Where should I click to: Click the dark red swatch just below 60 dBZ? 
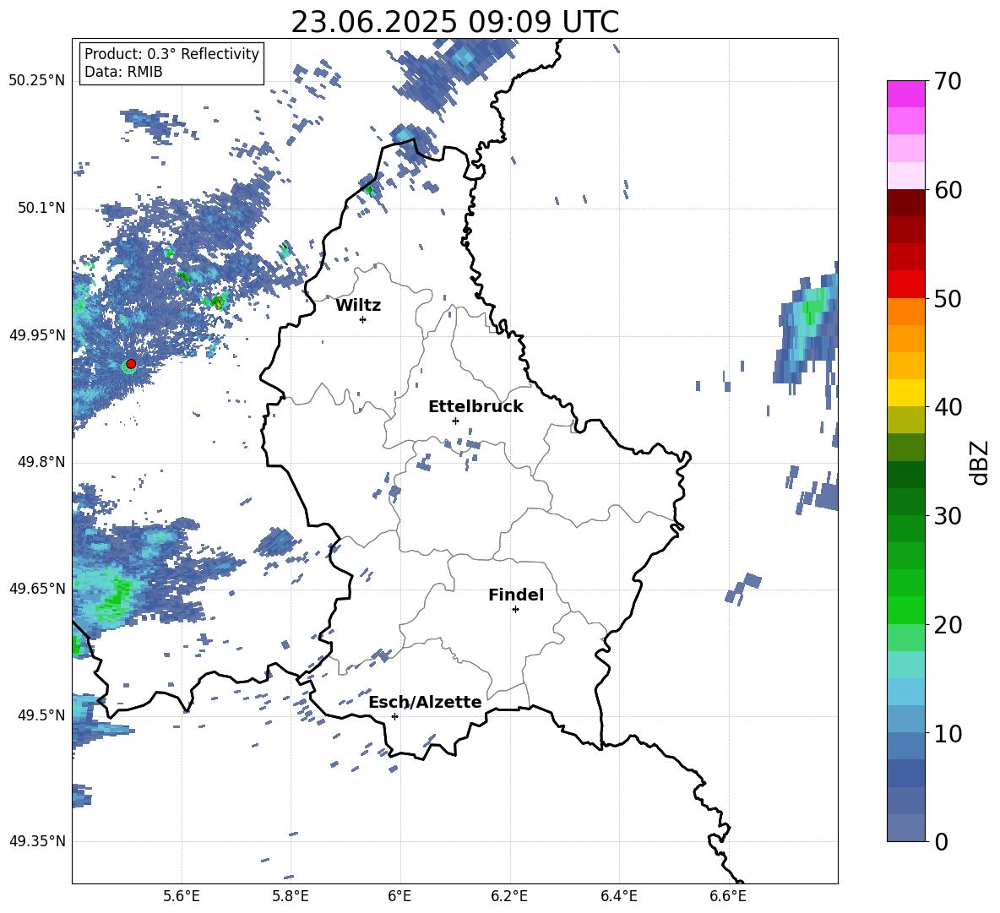click(905, 203)
